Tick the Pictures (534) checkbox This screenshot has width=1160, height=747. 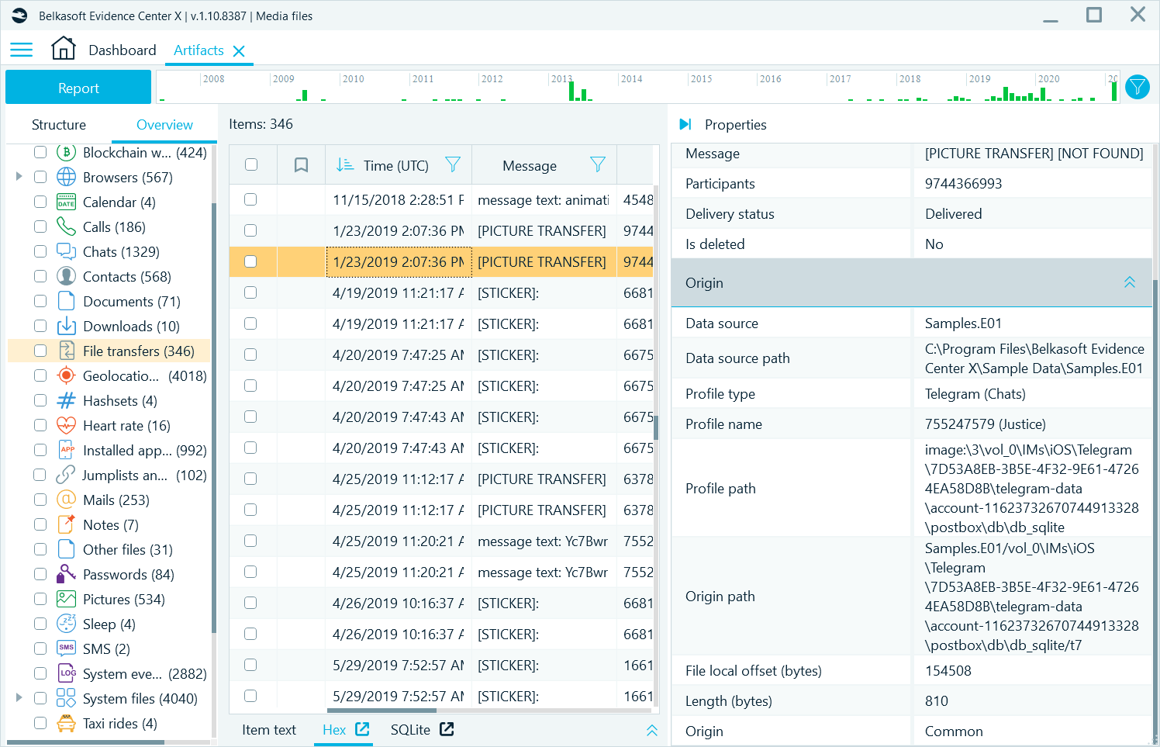coord(40,599)
